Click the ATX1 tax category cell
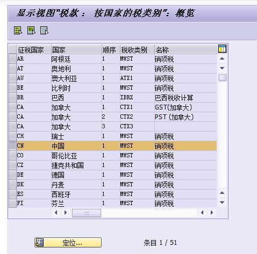The width and height of the screenshot is (257, 254). tap(137, 78)
